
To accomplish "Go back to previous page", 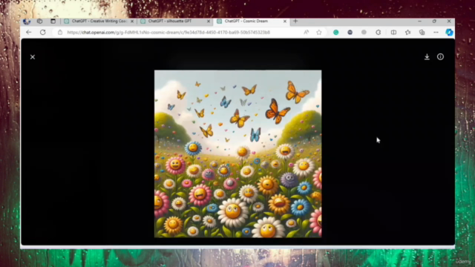I will coord(29,32).
